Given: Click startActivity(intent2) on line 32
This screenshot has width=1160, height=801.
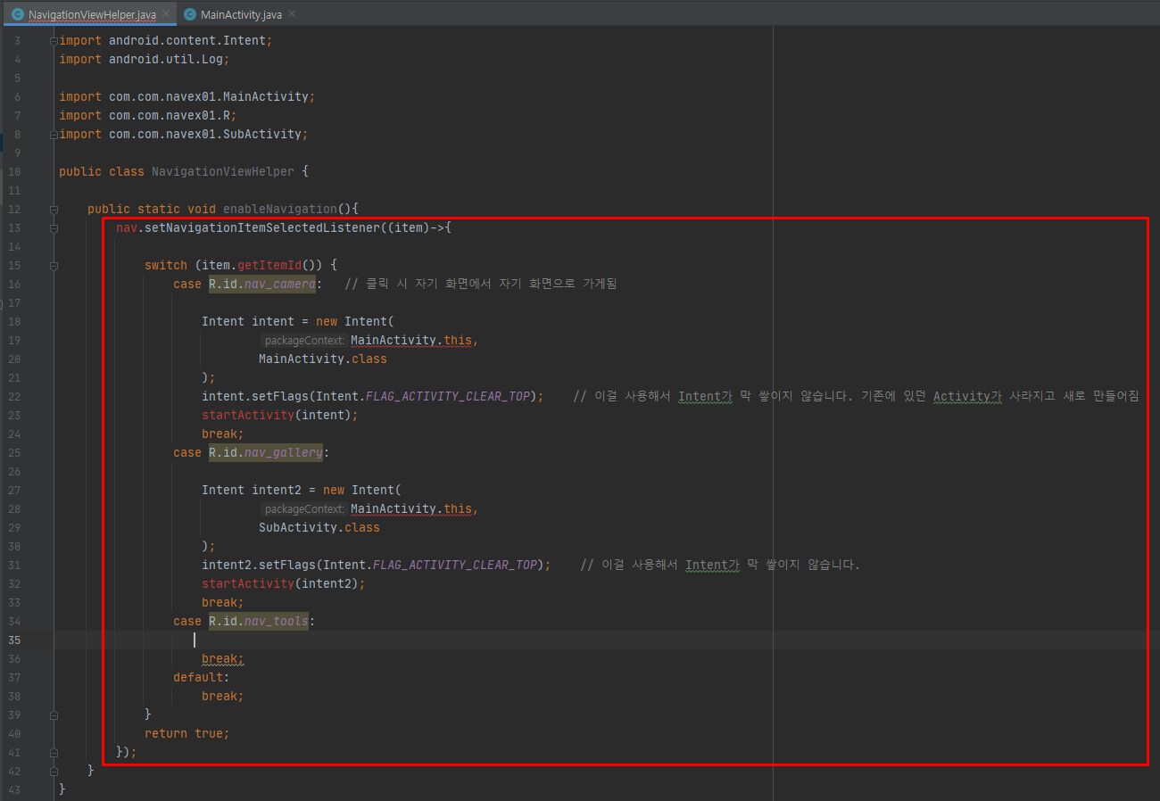Looking at the screenshot, I should 284,584.
